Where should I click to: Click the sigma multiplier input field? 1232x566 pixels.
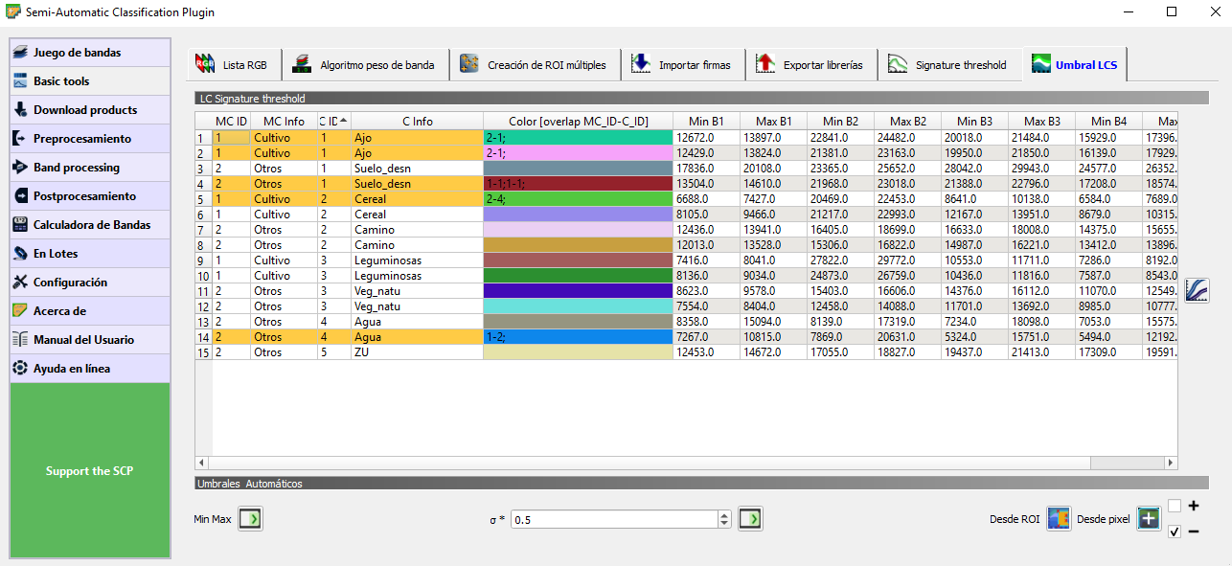(x=613, y=519)
